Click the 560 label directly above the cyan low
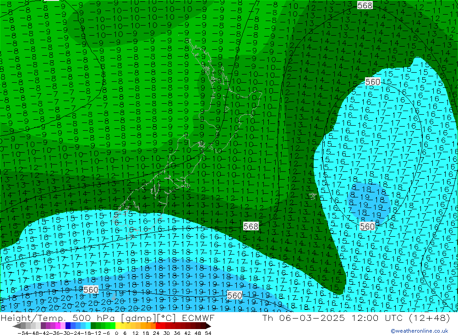Viewport: 458px width, 335px height. (x=373, y=82)
